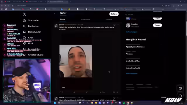Share the MiiMii video post
The height and width of the screenshot is (105, 187).
pyautogui.click(x=117, y=92)
